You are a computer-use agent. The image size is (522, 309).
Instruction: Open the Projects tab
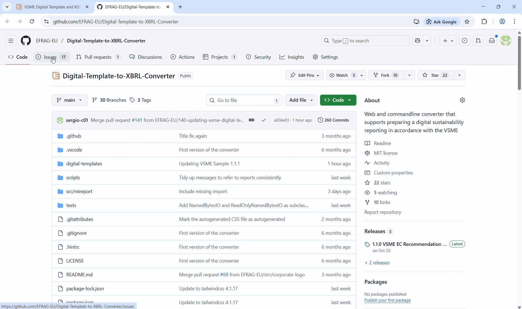click(x=220, y=57)
